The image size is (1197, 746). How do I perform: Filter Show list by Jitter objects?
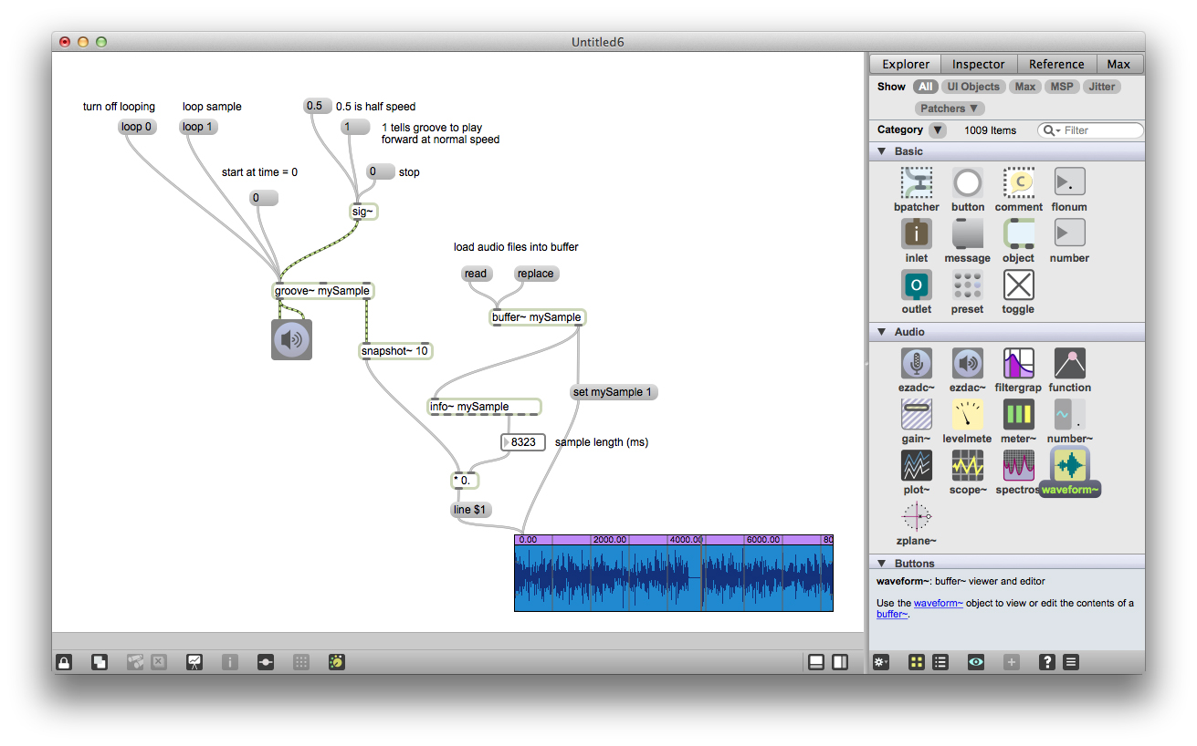pos(1102,87)
